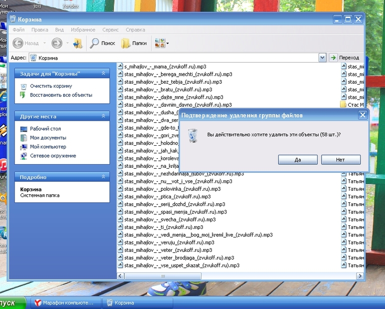Click the Up folder toolbar icon
The width and height of the screenshot is (385, 309).
click(77, 43)
